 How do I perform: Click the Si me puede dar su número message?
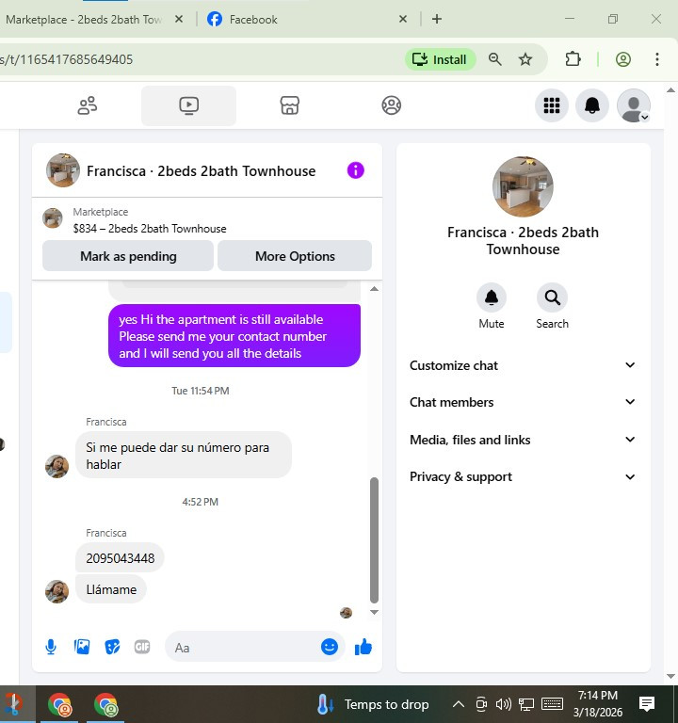pyautogui.click(x=183, y=455)
